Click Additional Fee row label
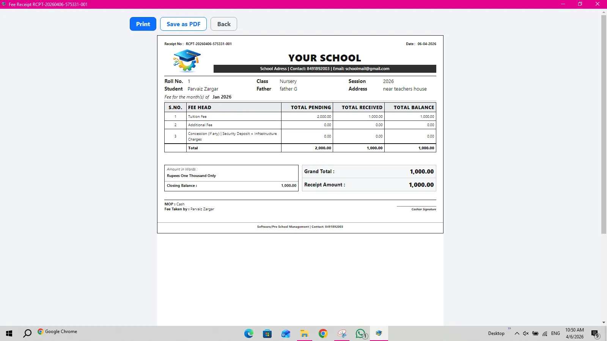This screenshot has width=607, height=341. coord(200,125)
